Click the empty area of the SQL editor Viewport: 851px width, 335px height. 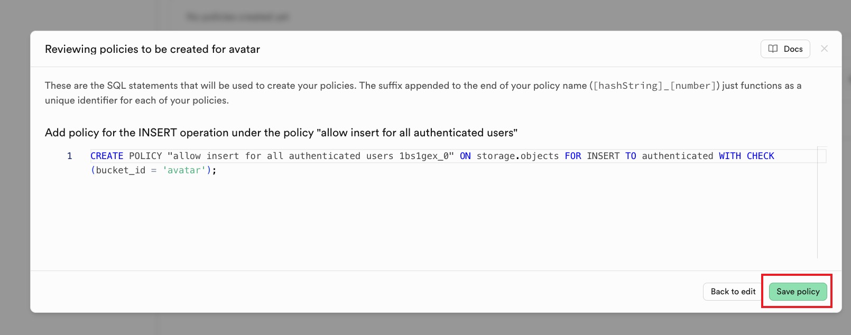coord(423,222)
